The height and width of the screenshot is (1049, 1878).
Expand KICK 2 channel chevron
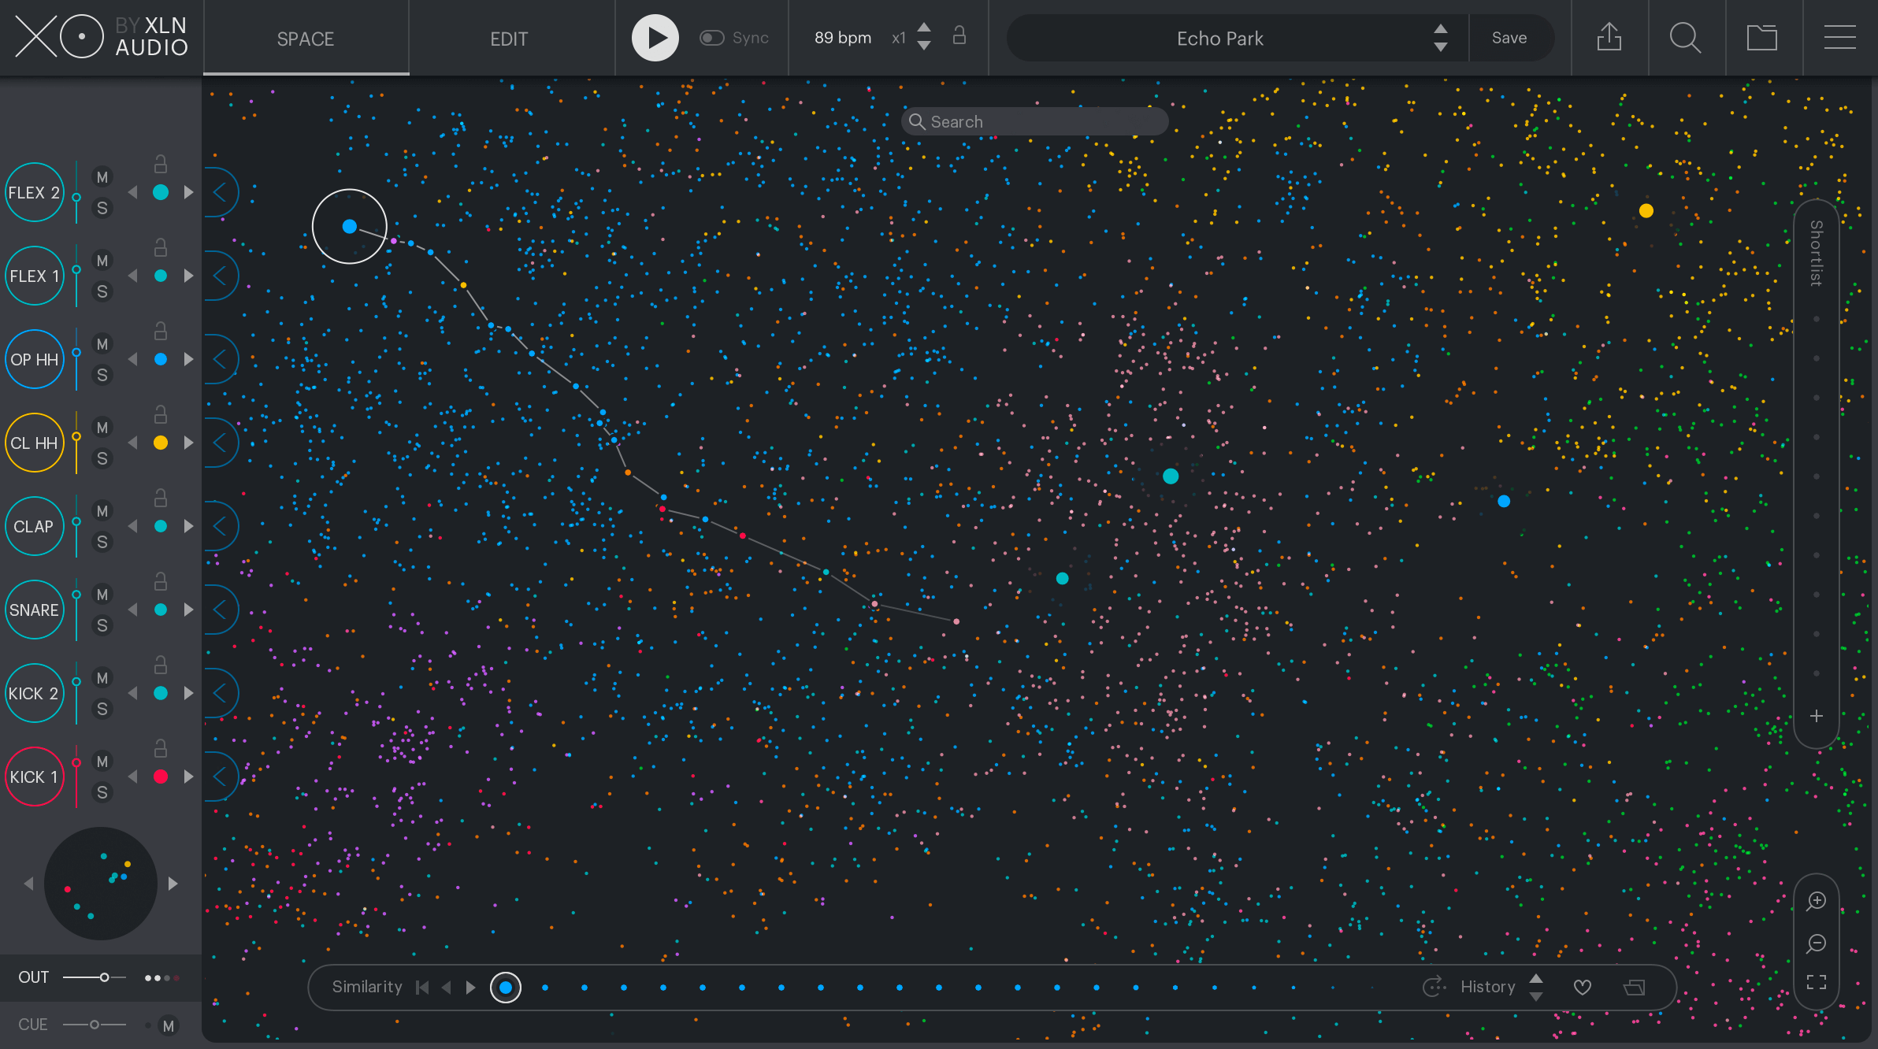[221, 693]
